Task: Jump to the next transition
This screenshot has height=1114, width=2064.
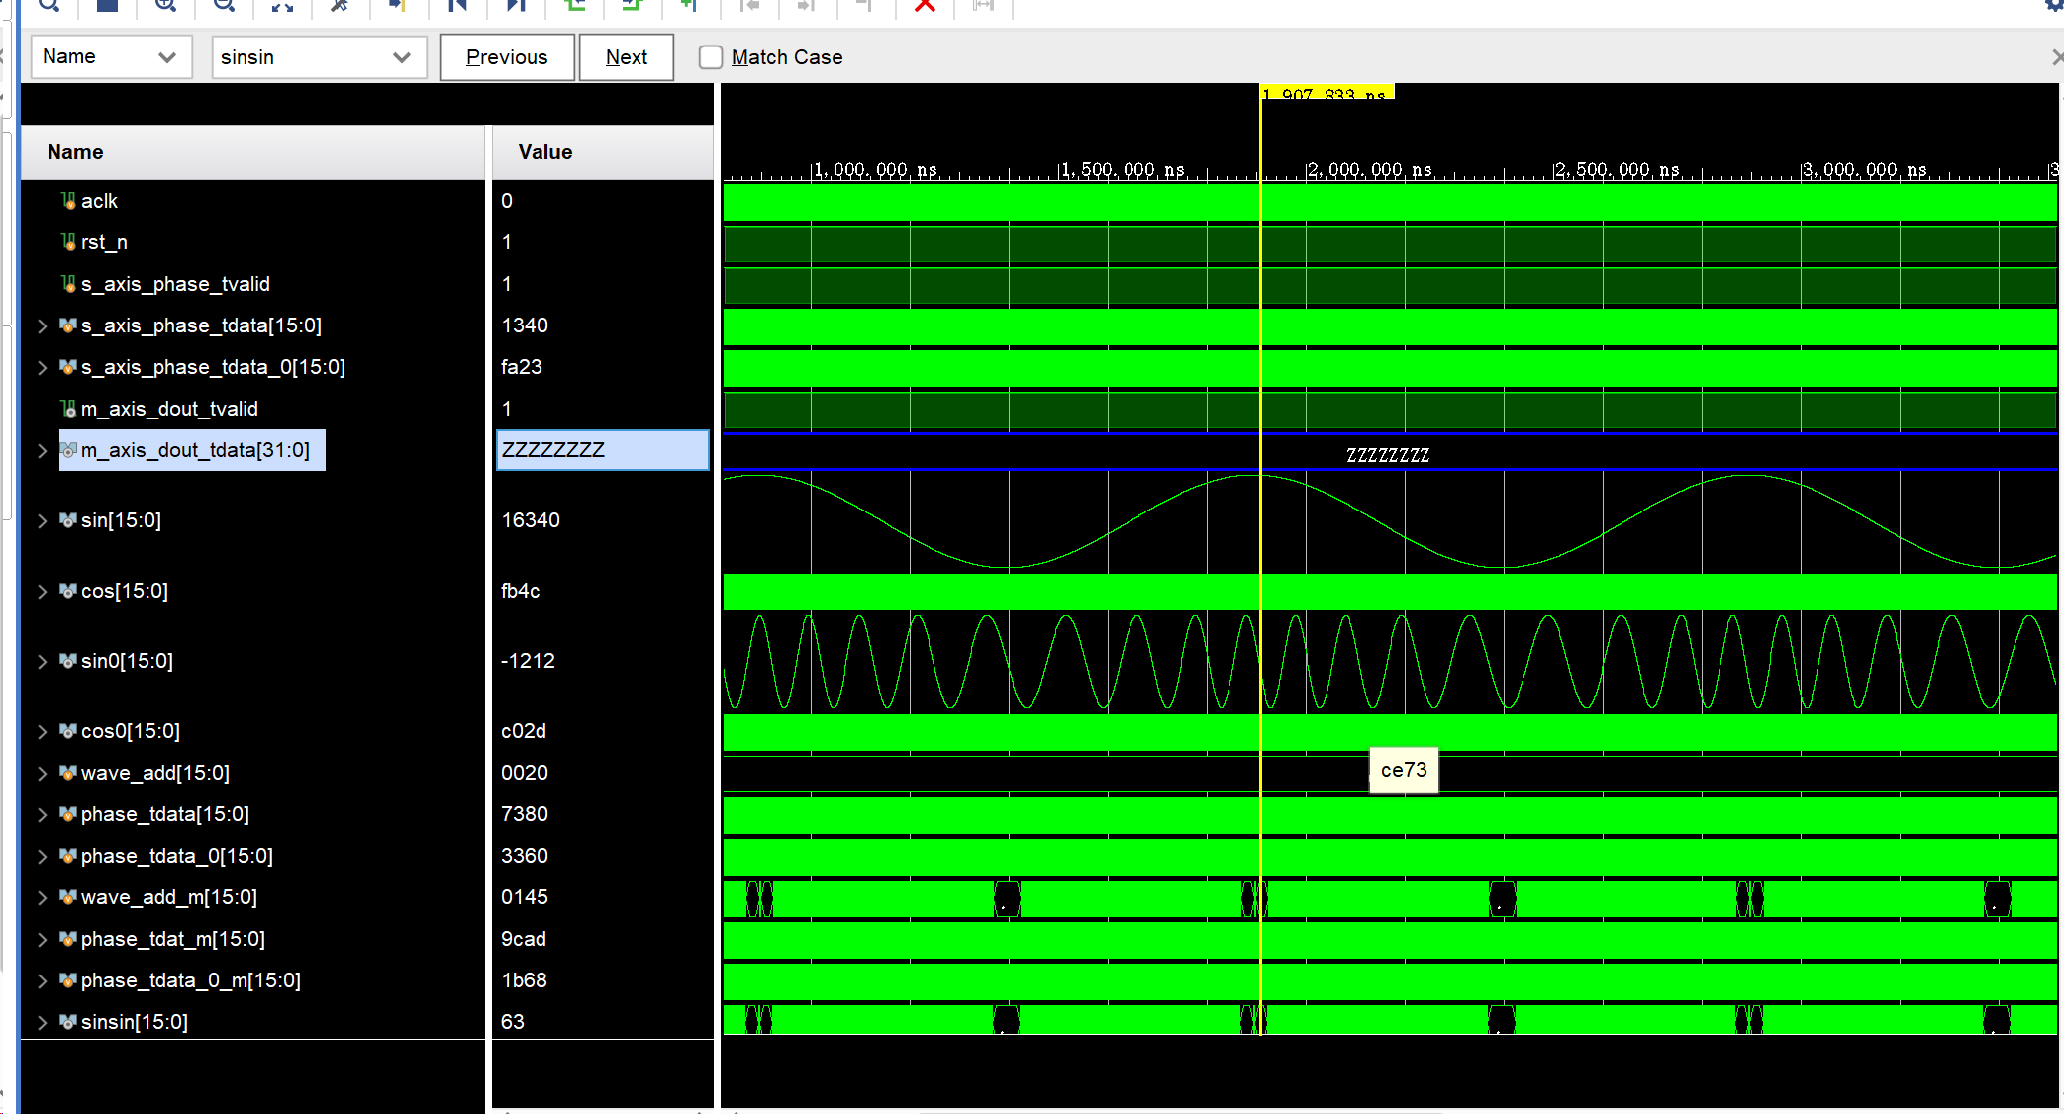Action: point(632,5)
